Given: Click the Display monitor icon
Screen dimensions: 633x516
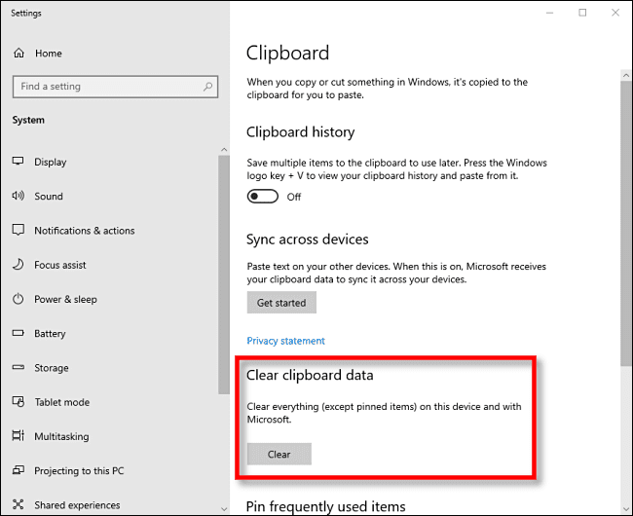Looking at the screenshot, I should 18,162.
